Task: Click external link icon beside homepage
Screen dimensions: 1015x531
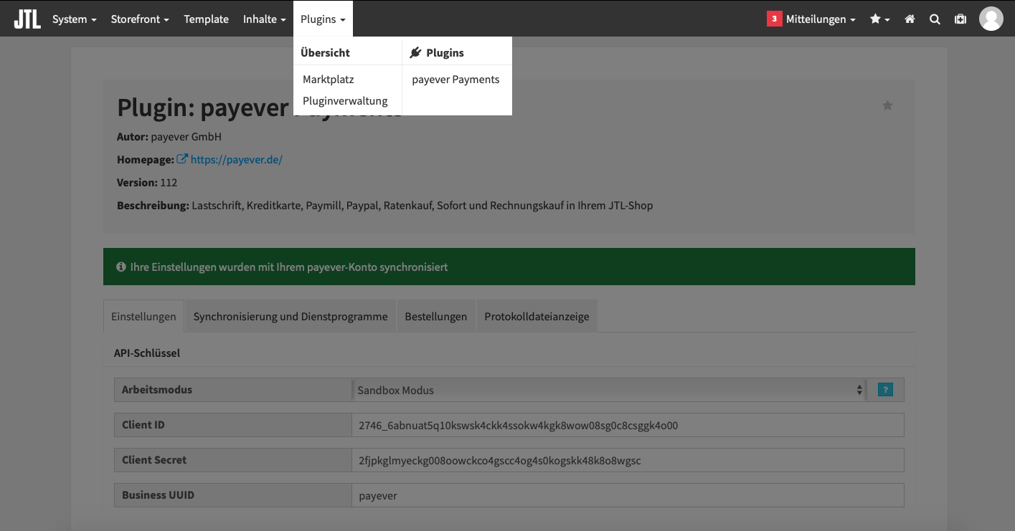Action: [x=182, y=159]
